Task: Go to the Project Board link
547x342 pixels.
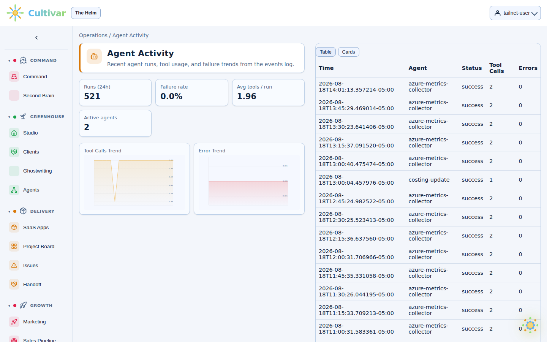Action: [39, 246]
